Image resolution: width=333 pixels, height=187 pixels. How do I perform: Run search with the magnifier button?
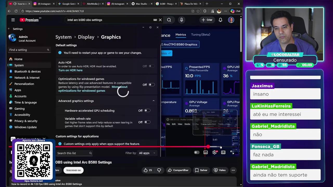click(169, 20)
